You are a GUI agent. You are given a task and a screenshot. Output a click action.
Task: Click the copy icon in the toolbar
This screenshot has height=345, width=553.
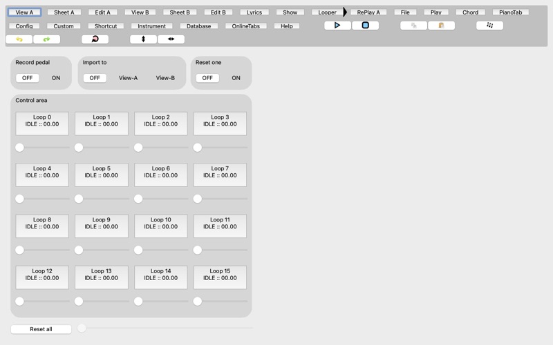coord(413,26)
